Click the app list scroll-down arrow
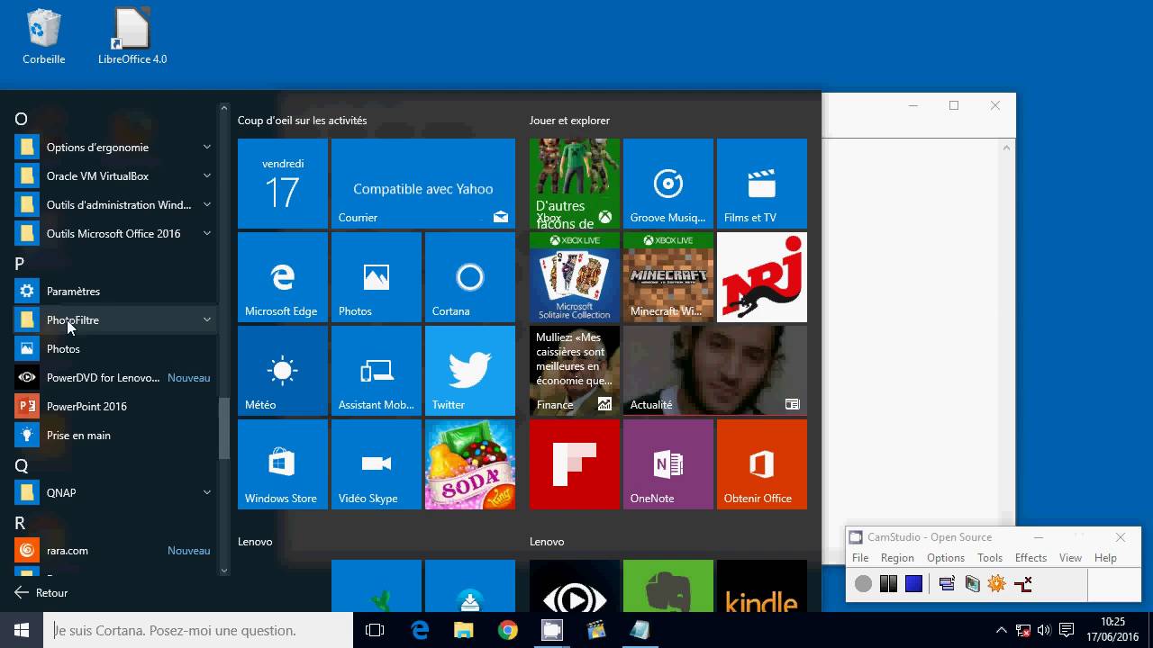The height and width of the screenshot is (648, 1153). (x=224, y=570)
